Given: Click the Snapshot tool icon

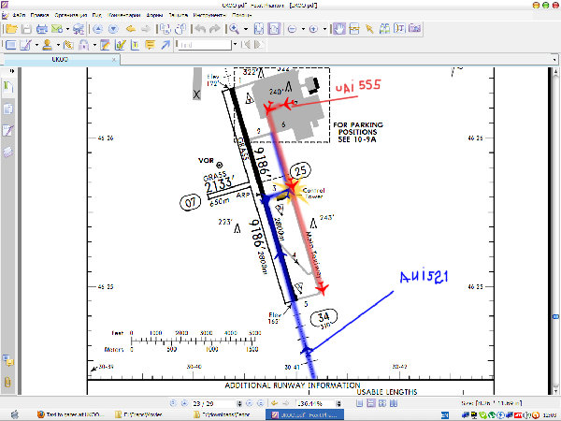Looking at the screenshot, I should click(354, 29).
